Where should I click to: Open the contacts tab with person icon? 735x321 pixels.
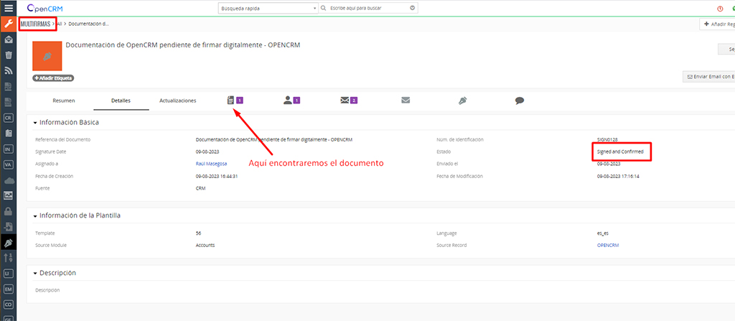coord(291,100)
